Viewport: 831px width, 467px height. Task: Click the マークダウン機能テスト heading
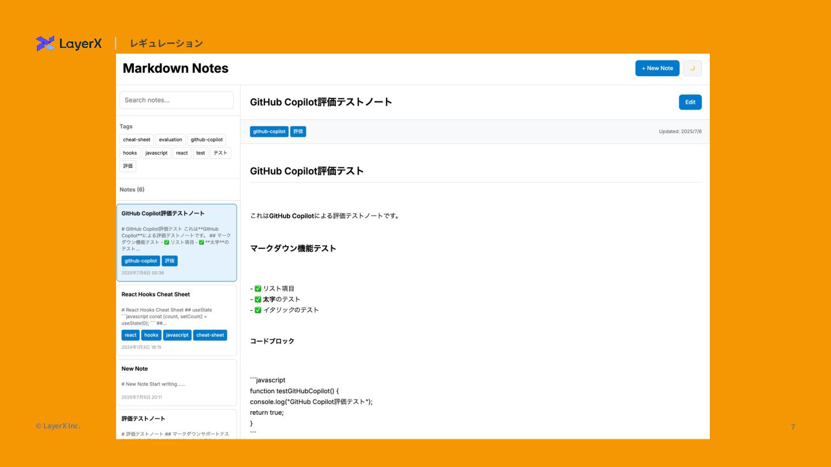coord(293,248)
